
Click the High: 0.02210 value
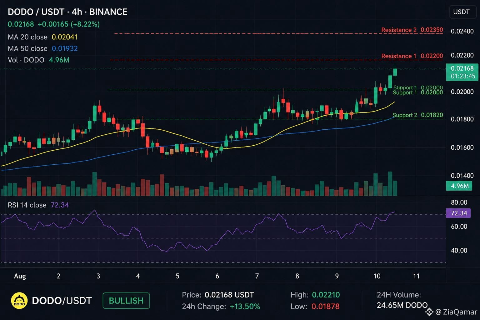(326, 295)
